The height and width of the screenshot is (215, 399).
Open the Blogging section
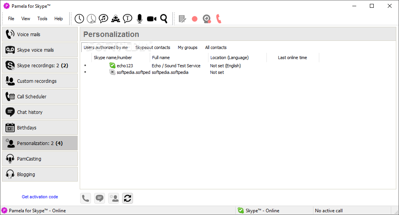tap(40, 174)
